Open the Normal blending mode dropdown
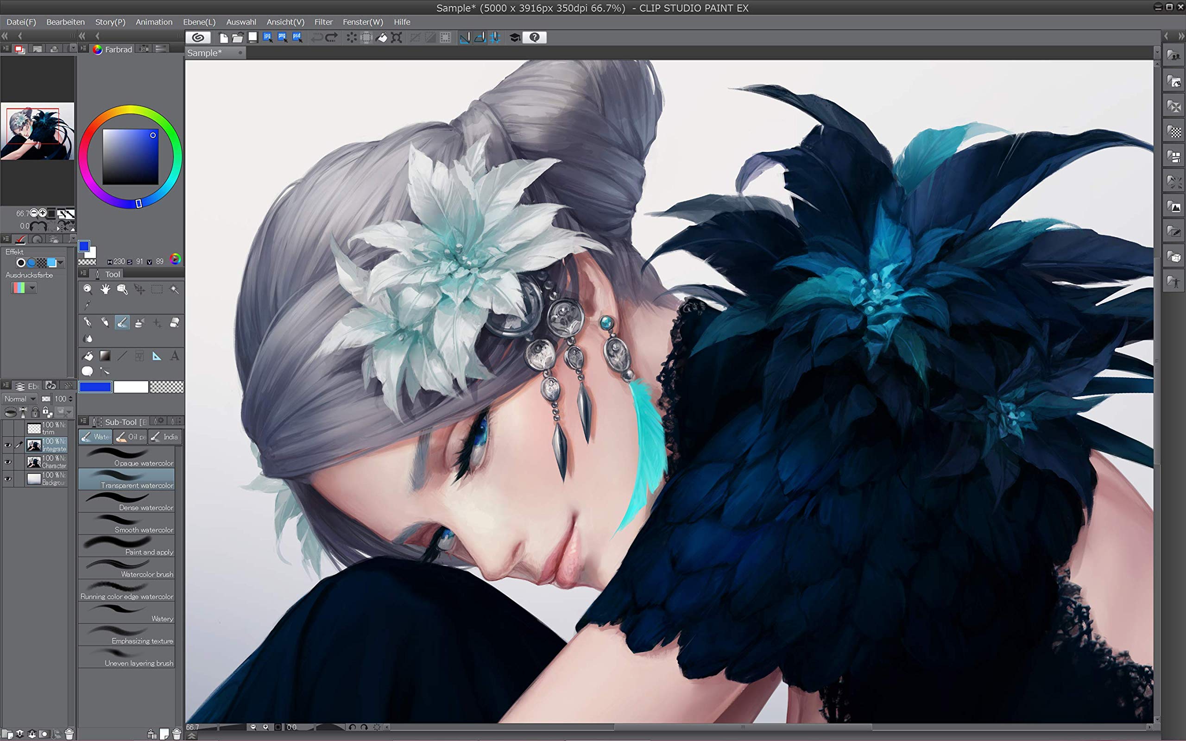 pos(19,399)
